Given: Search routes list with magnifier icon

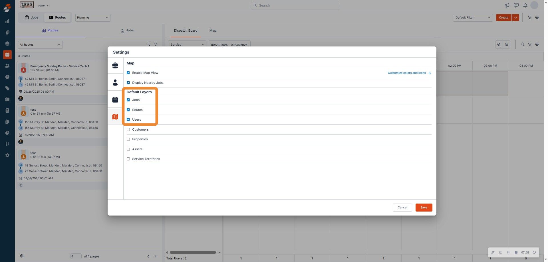Looking at the screenshot, I should coord(148,44).
